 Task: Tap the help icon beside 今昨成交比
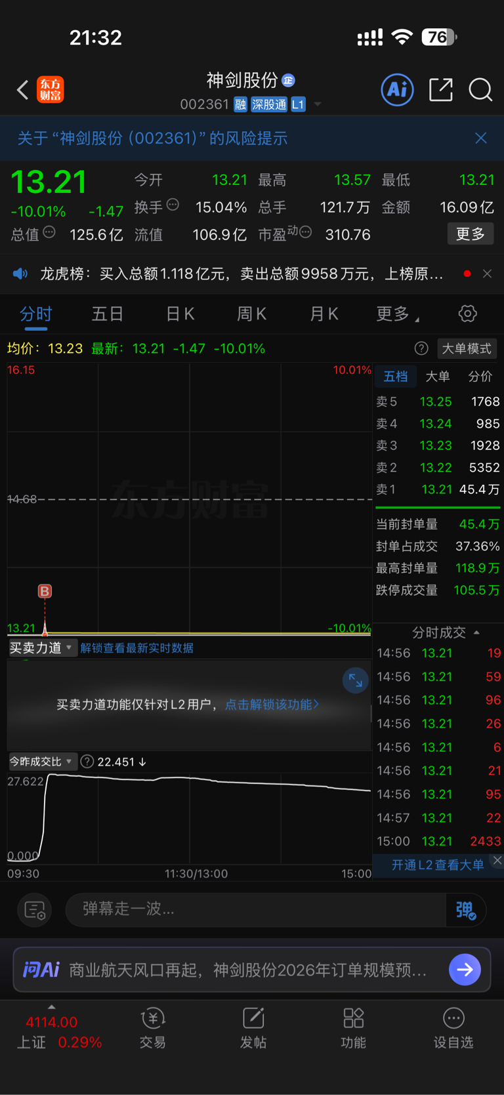pyautogui.click(x=87, y=762)
